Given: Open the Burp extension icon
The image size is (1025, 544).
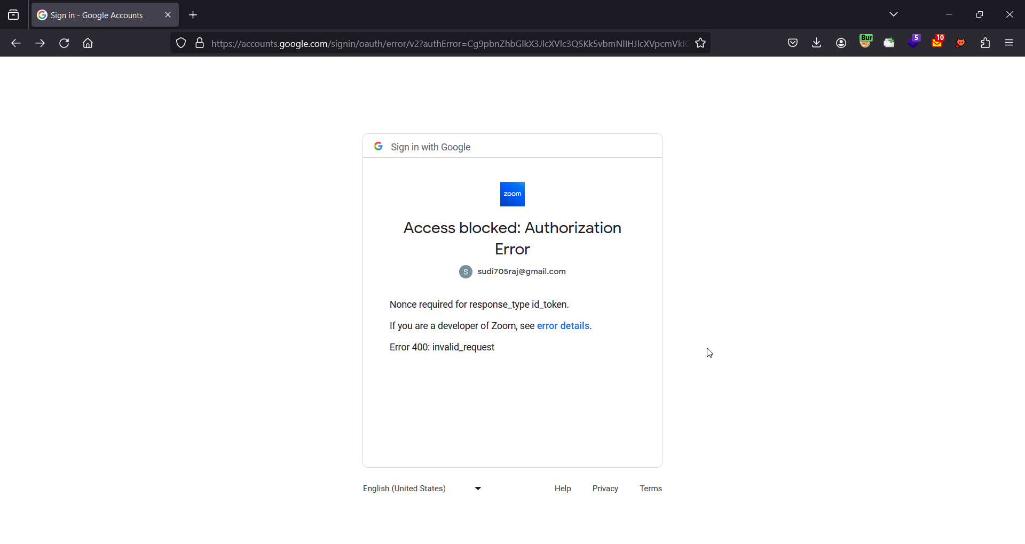Looking at the screenshot, I should (x=866, y=42).
